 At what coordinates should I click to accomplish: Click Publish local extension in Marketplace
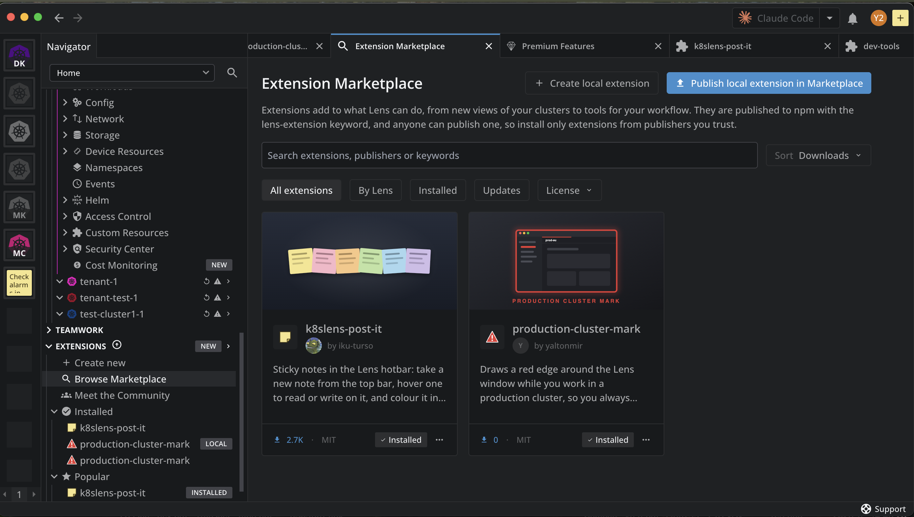point(768,83)
